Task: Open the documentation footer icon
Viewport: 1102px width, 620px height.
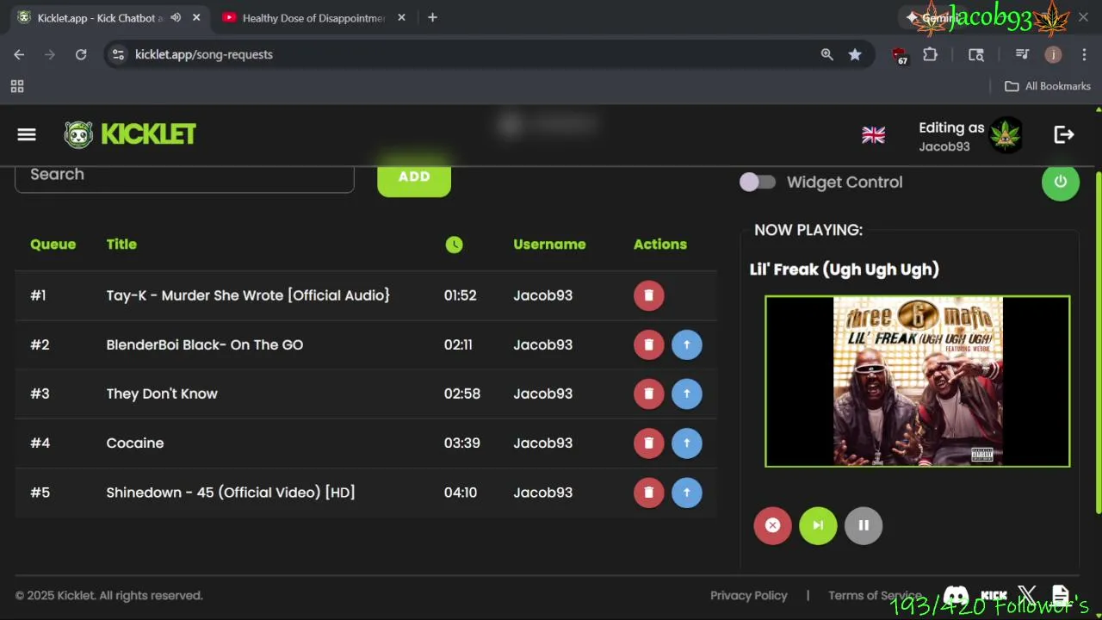Action: (1061, 595)
